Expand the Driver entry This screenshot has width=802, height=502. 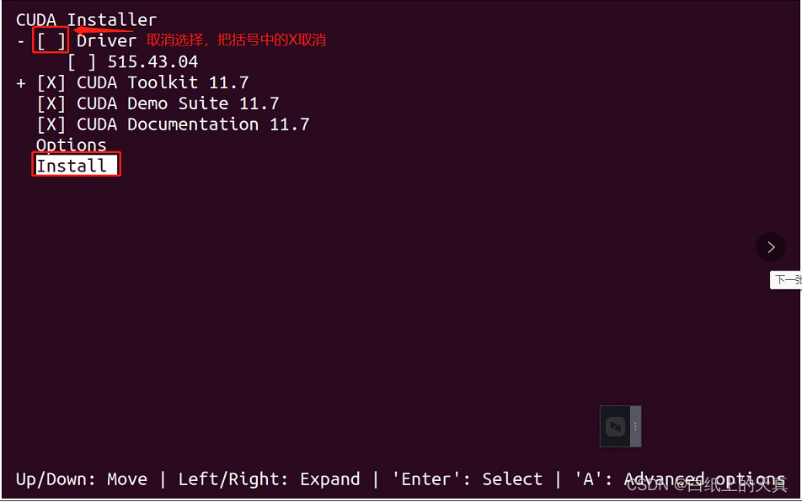(20, 40)
